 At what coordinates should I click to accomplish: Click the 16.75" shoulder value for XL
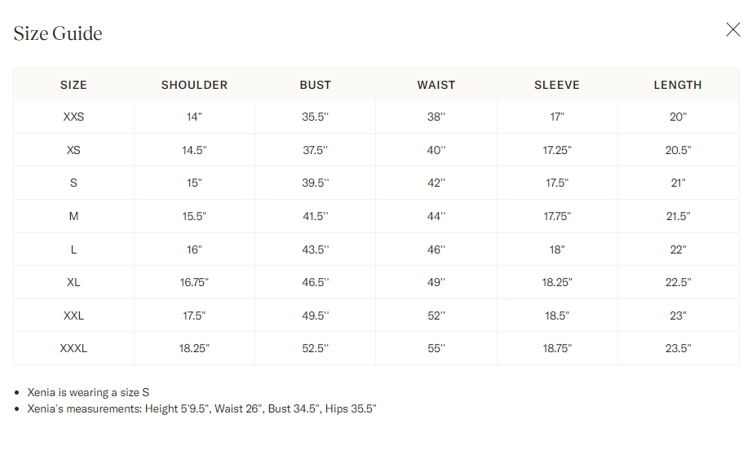(x=194, y=282)
